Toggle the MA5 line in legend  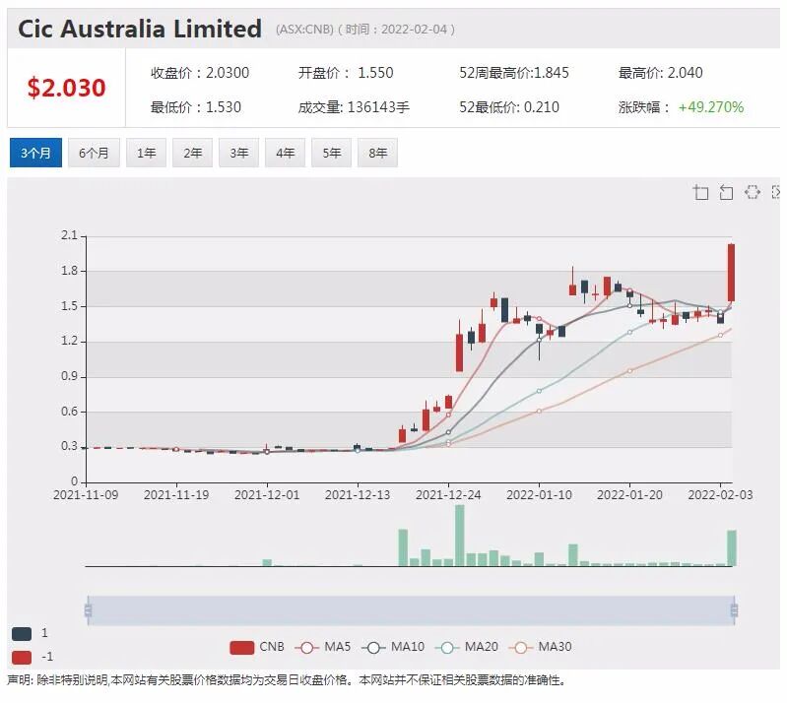(x=323, y=647)
